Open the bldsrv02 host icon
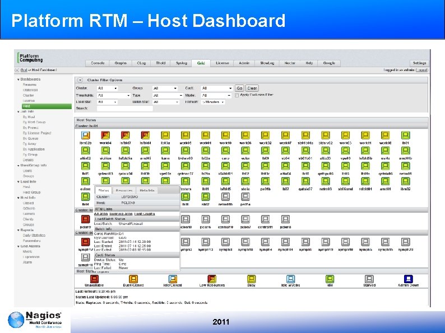Screen dimensions: 445x333 click(x=326, y=135)
